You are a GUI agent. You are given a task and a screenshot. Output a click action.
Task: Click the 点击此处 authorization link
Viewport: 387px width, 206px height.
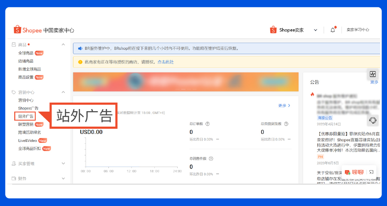pos(166,62)
